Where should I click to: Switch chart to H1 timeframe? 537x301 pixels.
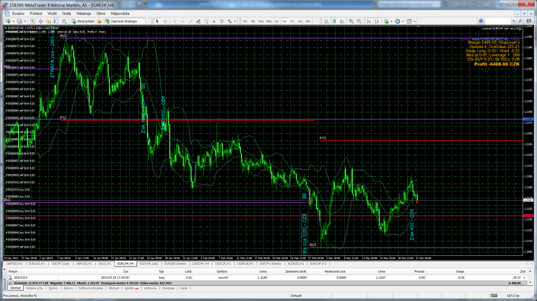coord(277,21)
